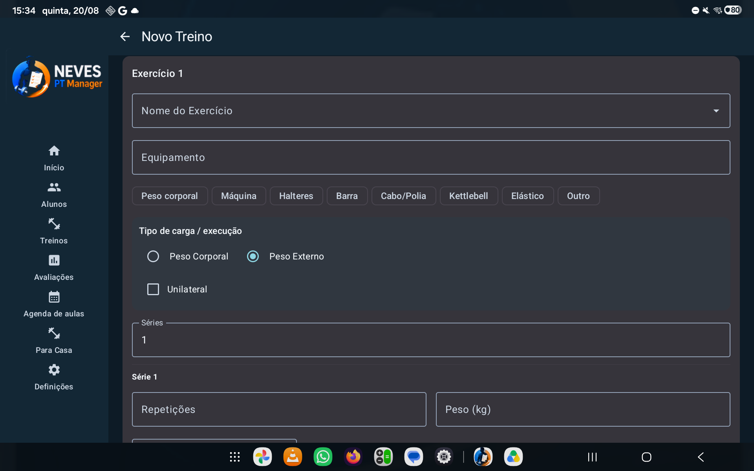The width and height of the screenshot is (754, 471).
Task: Open the system settings gear in taskbar
Action: point(444,457)
